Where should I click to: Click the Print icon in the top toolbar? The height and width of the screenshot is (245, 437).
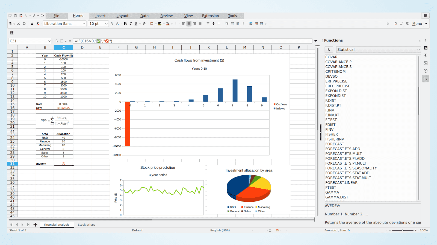pos(42,16)
